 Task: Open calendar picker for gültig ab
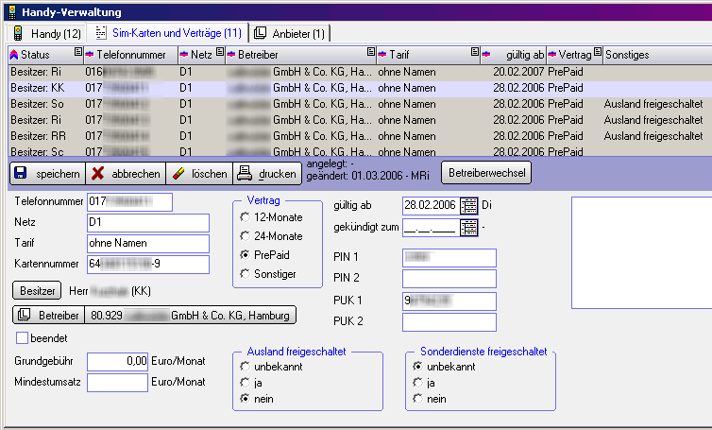coord(469,204)
